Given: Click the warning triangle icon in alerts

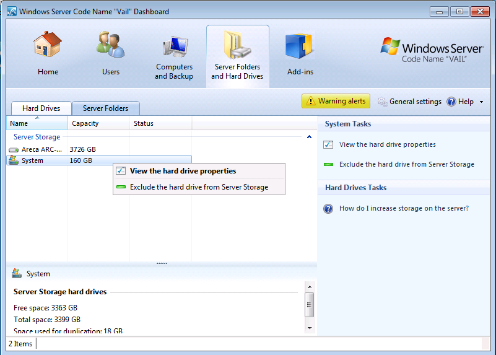Looking at the screenshot, I should click(311, 101).
